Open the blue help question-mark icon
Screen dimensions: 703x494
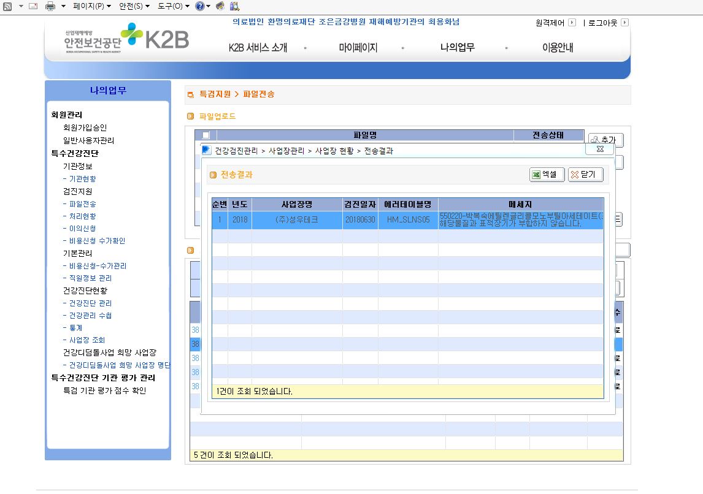[200, 6]
